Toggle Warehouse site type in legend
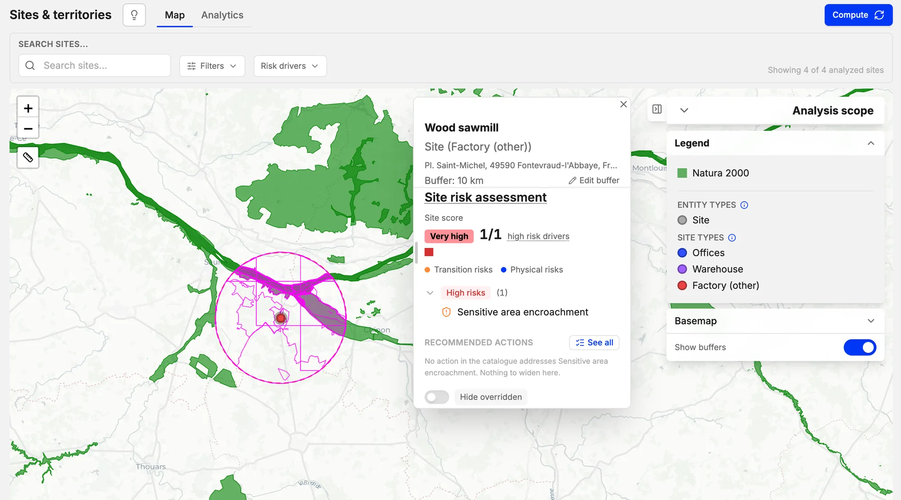This screenshot has height=500, width=901. pyautogui.click(x=710, y=269)
